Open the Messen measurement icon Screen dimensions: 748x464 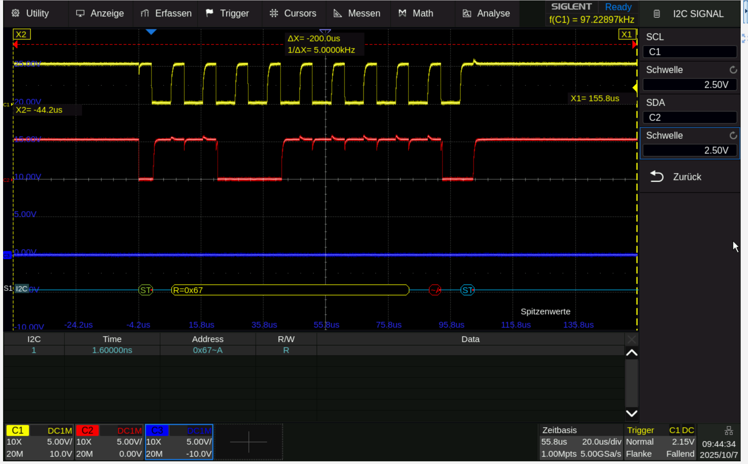click(337, 13)
